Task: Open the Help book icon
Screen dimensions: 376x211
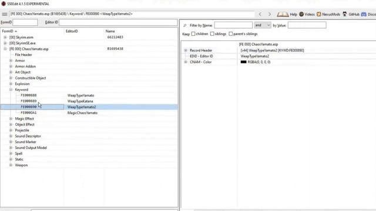Action: [x=283, y=14]
